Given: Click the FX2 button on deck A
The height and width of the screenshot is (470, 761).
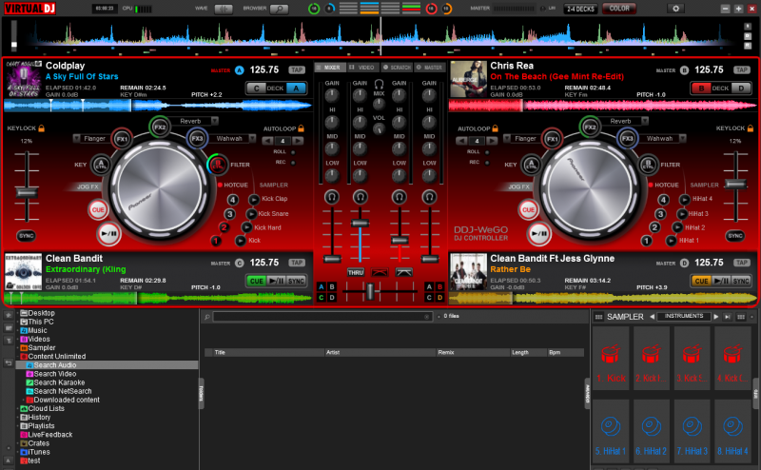Looking at the screenshot, I should [x=160, y=127].
